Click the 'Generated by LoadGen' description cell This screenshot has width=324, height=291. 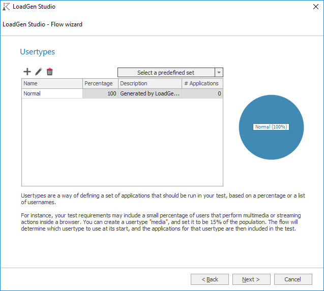pyautogui.click(x=150, y=93)
